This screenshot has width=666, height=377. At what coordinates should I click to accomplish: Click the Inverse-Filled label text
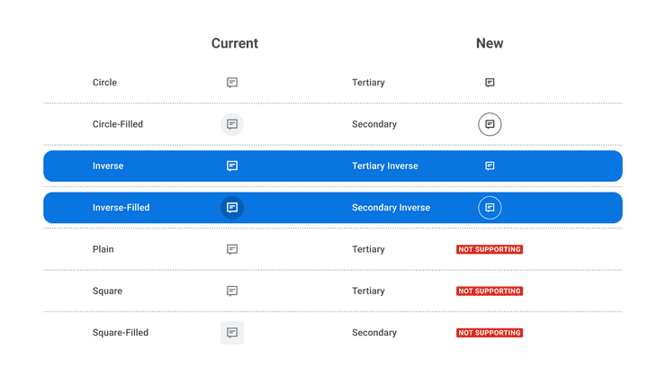(x=121, y=208)
